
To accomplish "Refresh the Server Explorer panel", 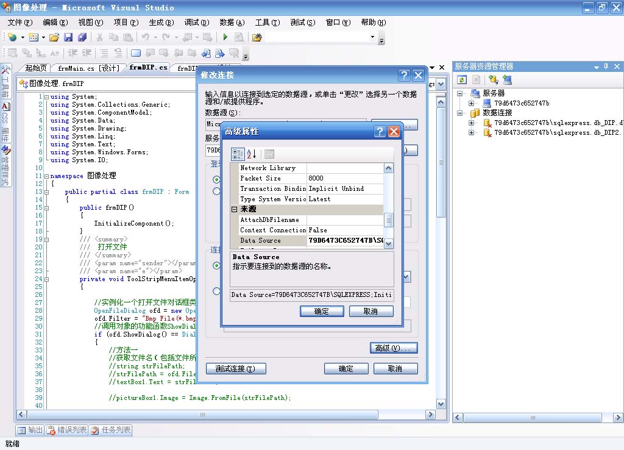I will point(462,80).
